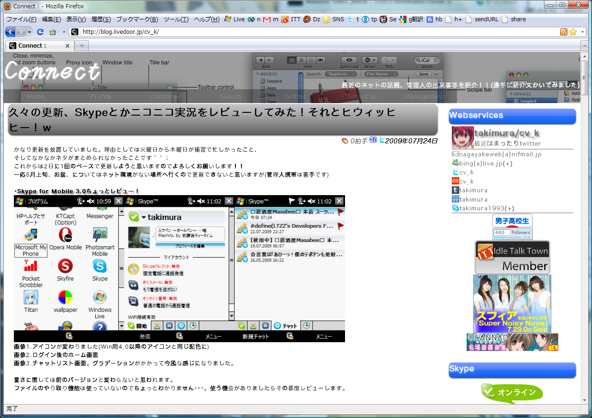Expand the address bar URL history dropdown
Image resolution: width=592 pixels, height=418 pixels.
[x=582, y=32]
